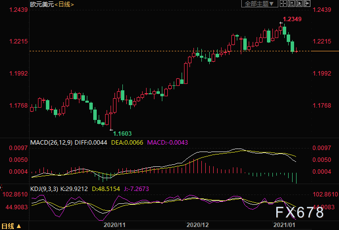Click the export arrow icon at top right

click(307, 4)
